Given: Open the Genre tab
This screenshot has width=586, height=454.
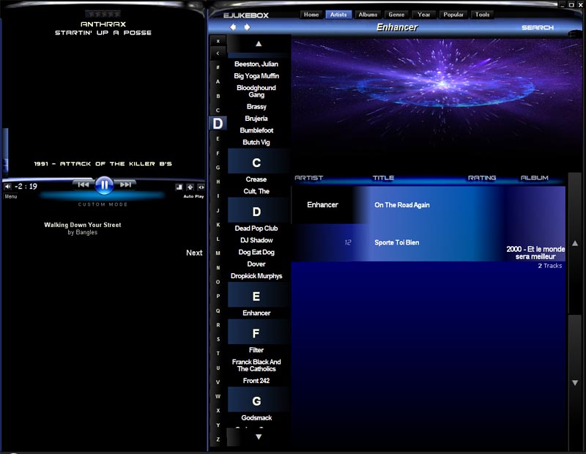Looking at the screenshot, I should click(x=396, y=15).
